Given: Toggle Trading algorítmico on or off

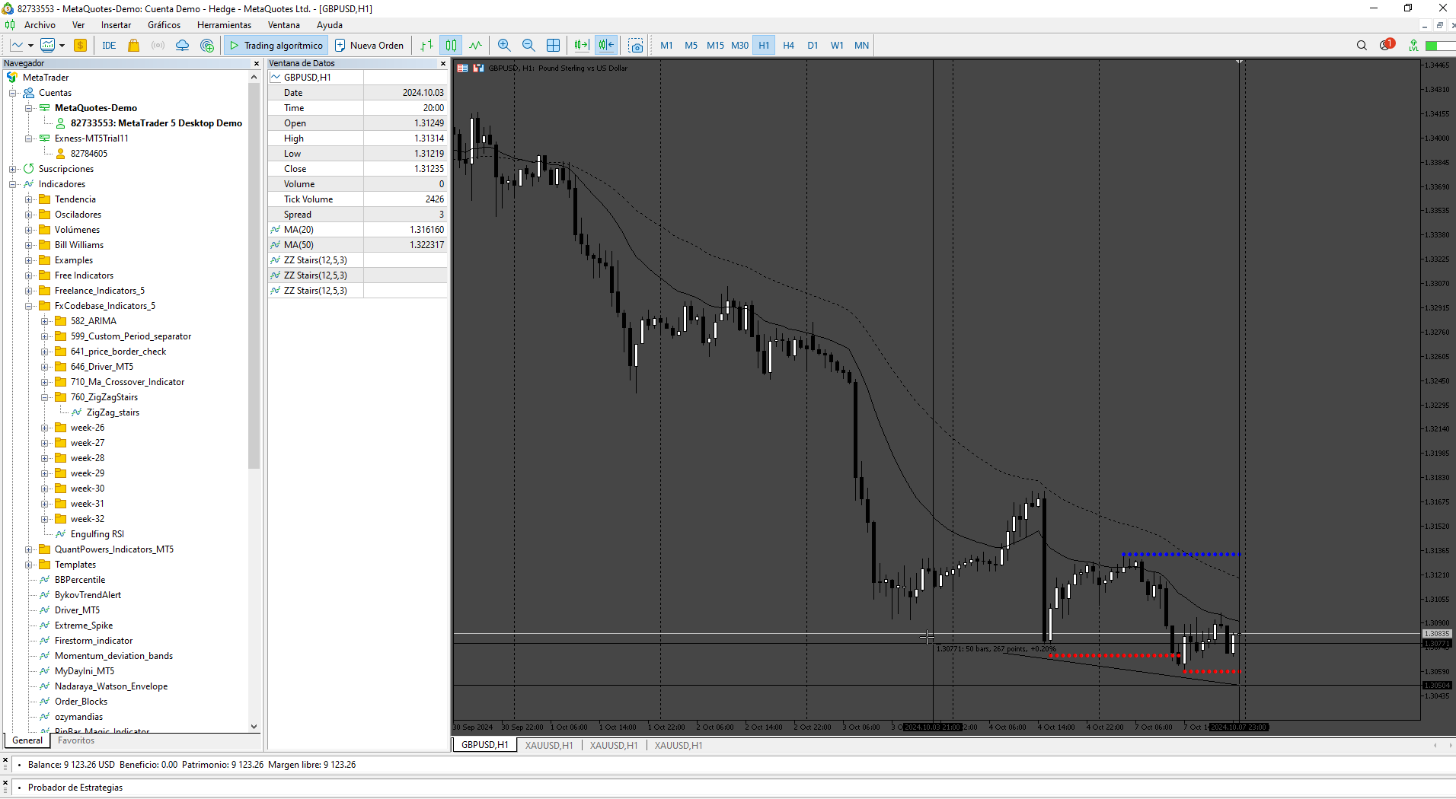Looking at the screenshot, I should (276, 46).
